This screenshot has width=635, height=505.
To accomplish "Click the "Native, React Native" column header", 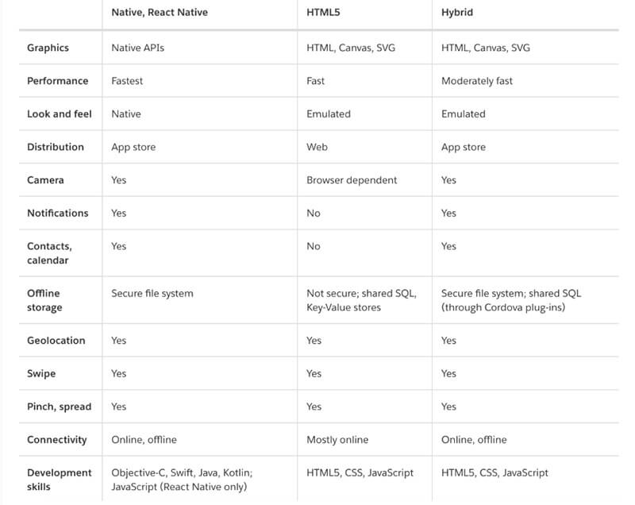I will coord(160,13).
